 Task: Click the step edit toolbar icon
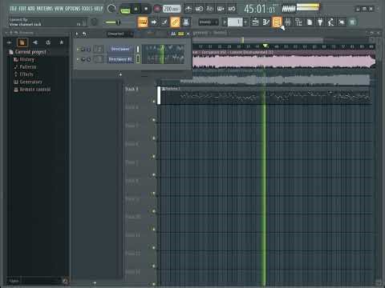coord(164,22)
